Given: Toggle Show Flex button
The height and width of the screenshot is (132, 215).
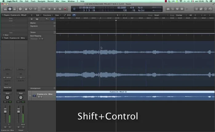Looking at the screenshot, I should [69, 15].
